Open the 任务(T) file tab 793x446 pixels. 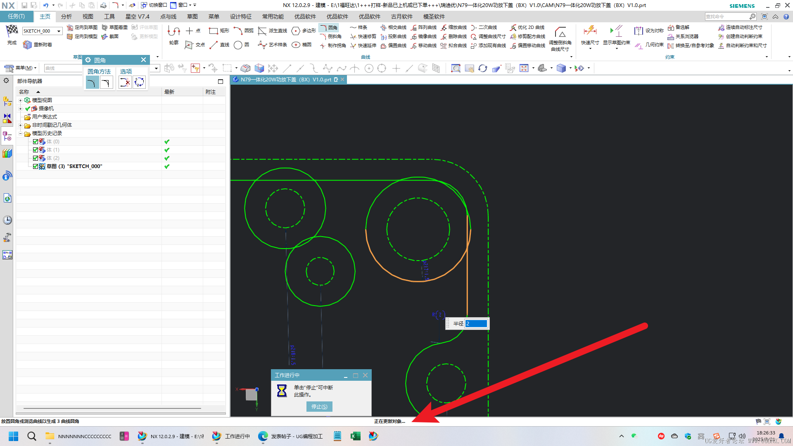point(16,17)
